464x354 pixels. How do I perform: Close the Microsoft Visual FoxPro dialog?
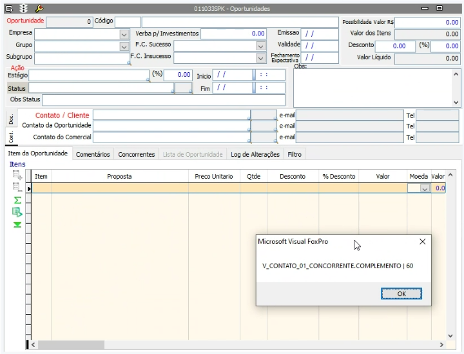(x=422, y=242)
